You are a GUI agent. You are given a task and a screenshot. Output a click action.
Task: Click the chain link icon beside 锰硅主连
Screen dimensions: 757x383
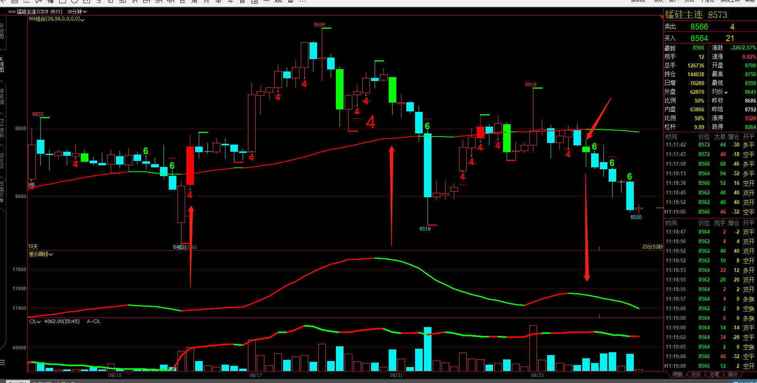pyautogui.click(x=12, y=12)
